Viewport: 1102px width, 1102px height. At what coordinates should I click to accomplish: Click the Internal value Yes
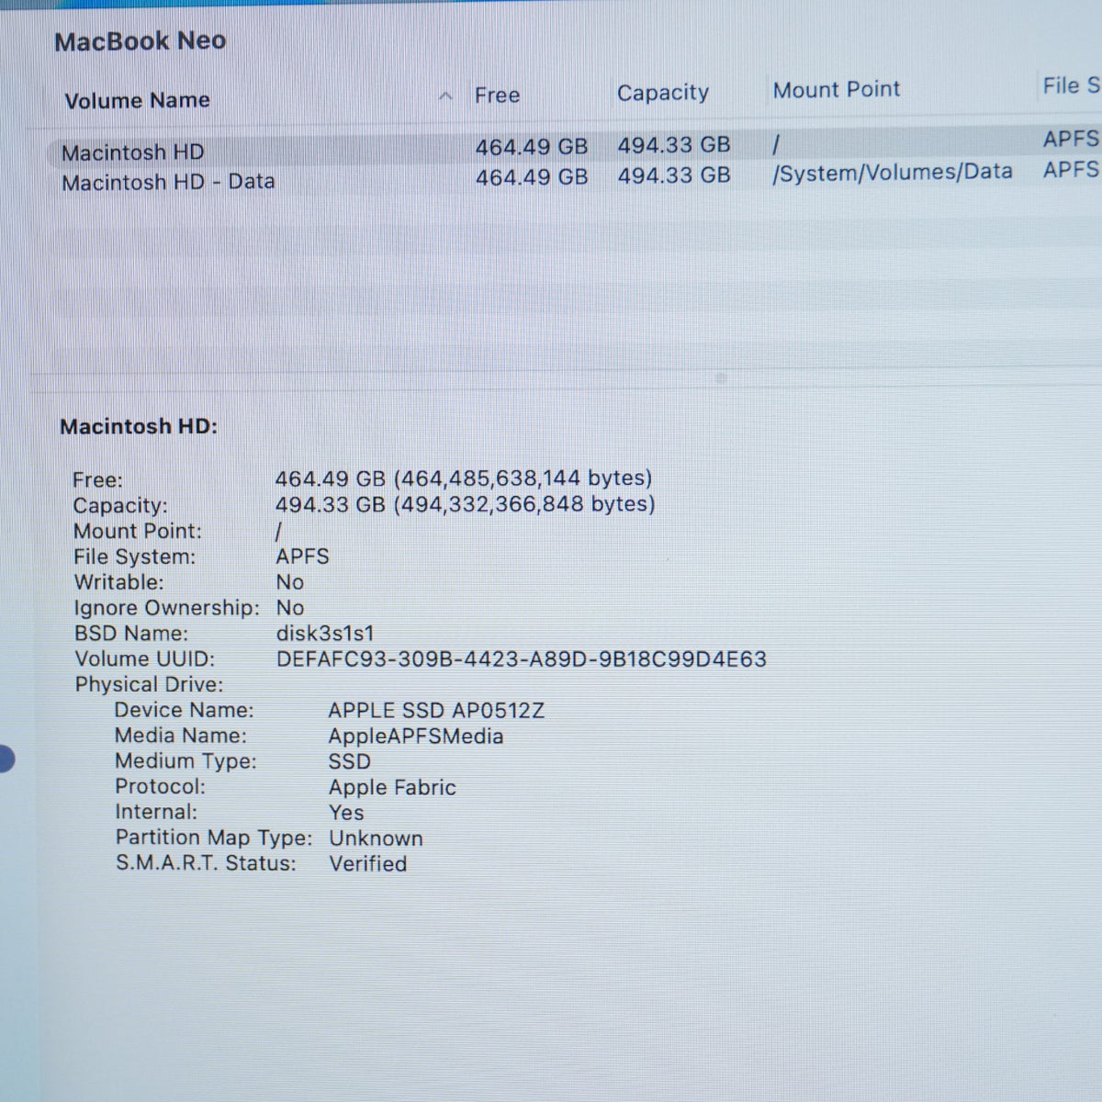click(346, 813)
